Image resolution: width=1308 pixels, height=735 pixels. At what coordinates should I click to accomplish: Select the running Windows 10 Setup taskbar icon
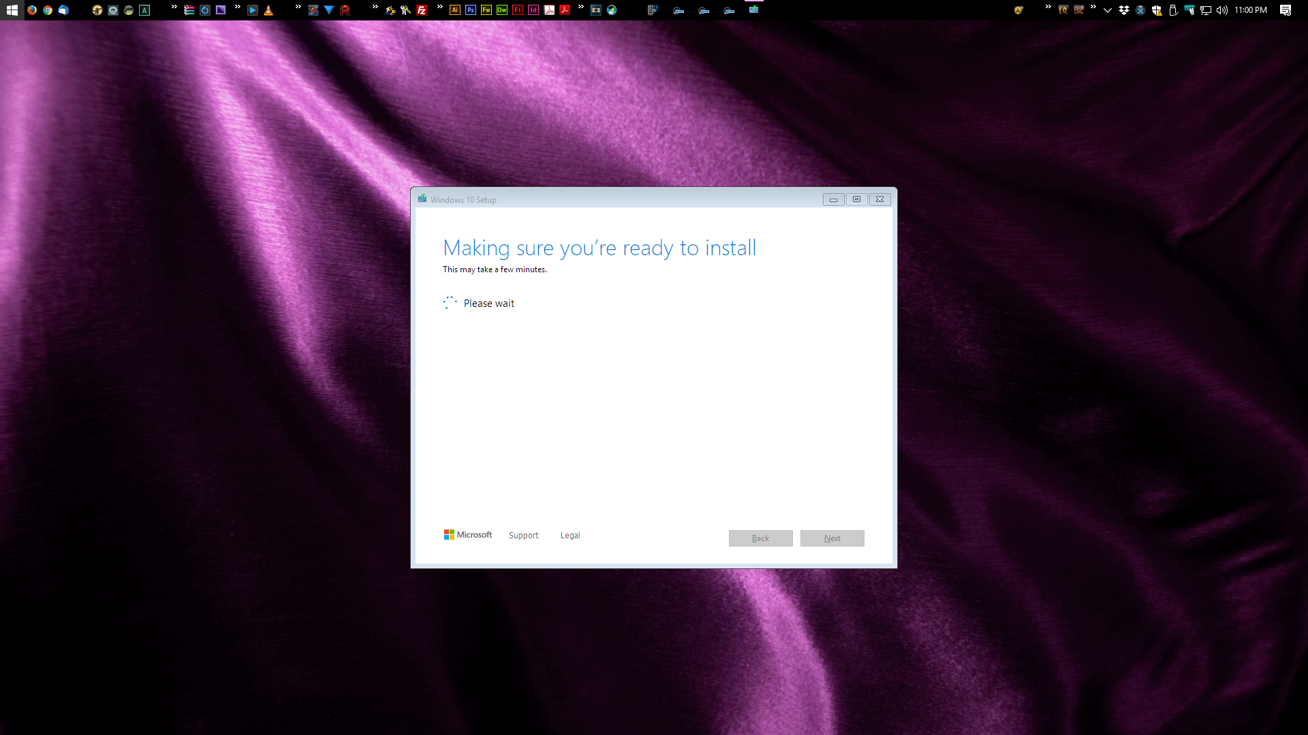coord(753,10)
